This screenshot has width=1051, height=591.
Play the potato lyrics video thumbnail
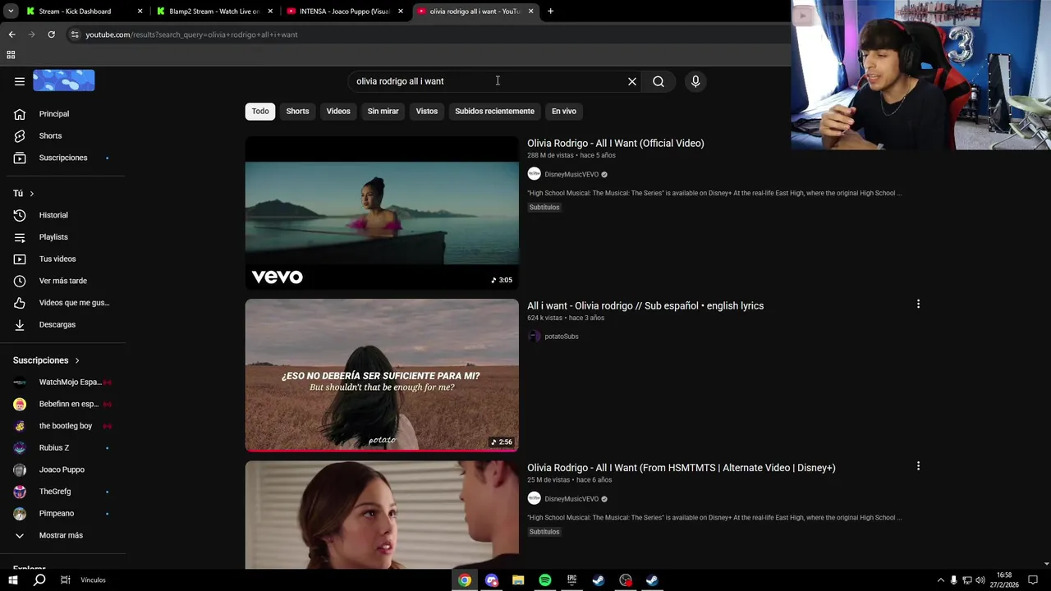[x=382, y=375]
